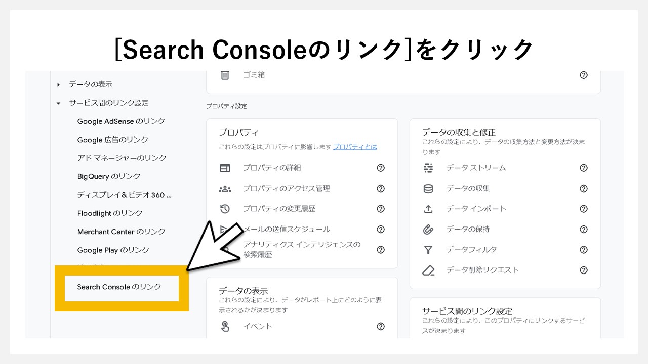Click the help icon beside ゴミ箱
Viewport: 648px width, 364px height.
[584, 75]
